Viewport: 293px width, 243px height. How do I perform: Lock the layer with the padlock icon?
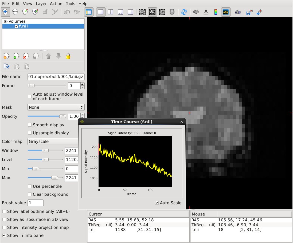(x=68, y=56)
